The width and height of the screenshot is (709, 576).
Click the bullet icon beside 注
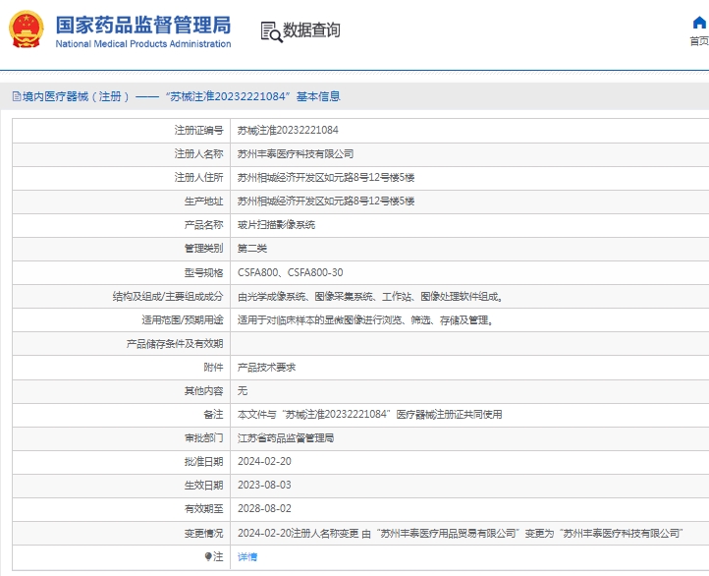(208, 556)
